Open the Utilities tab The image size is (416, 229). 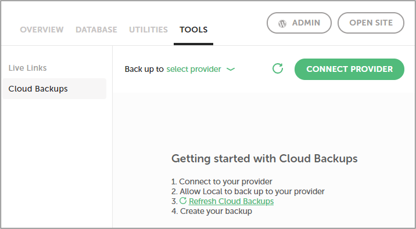(x=148, y=30)
